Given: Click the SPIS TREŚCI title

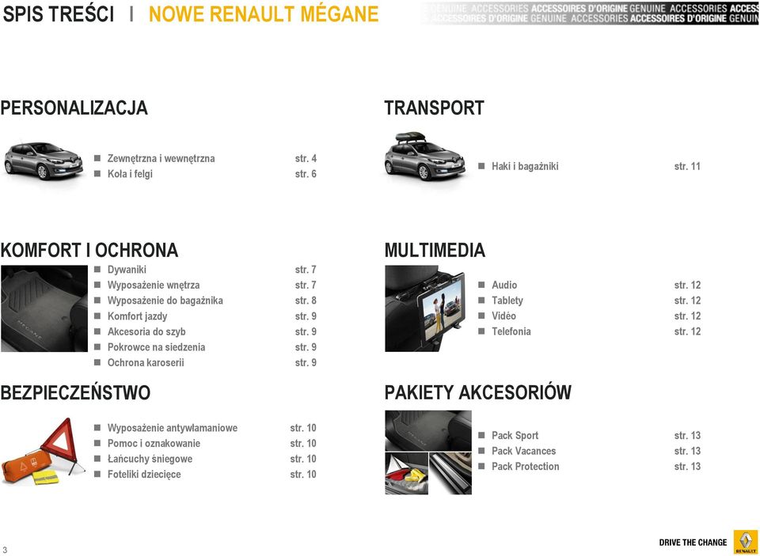Looking at the screenshot, I should pos(59,14).
